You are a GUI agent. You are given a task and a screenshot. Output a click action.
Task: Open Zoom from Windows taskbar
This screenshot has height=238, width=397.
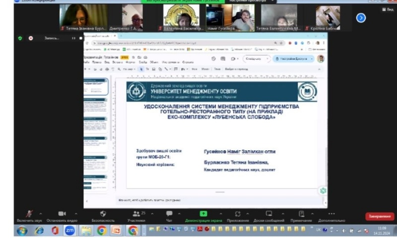(x=69, y=231)
